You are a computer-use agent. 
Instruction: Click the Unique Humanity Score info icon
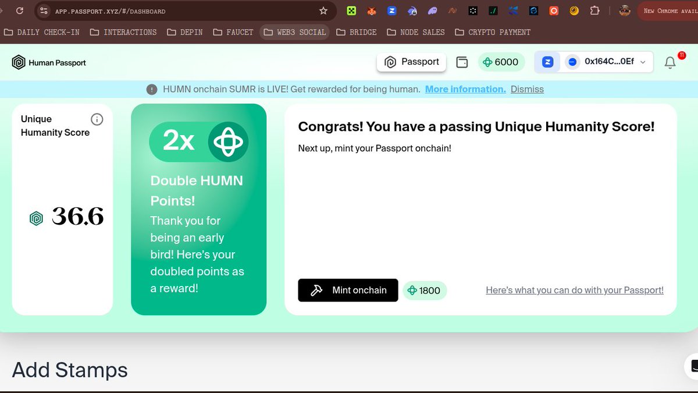point(97,119)
